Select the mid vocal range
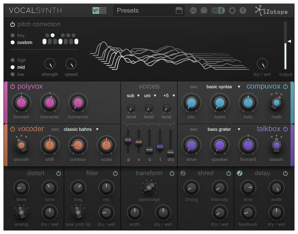The image size is (298, 234). coord(12,67)
